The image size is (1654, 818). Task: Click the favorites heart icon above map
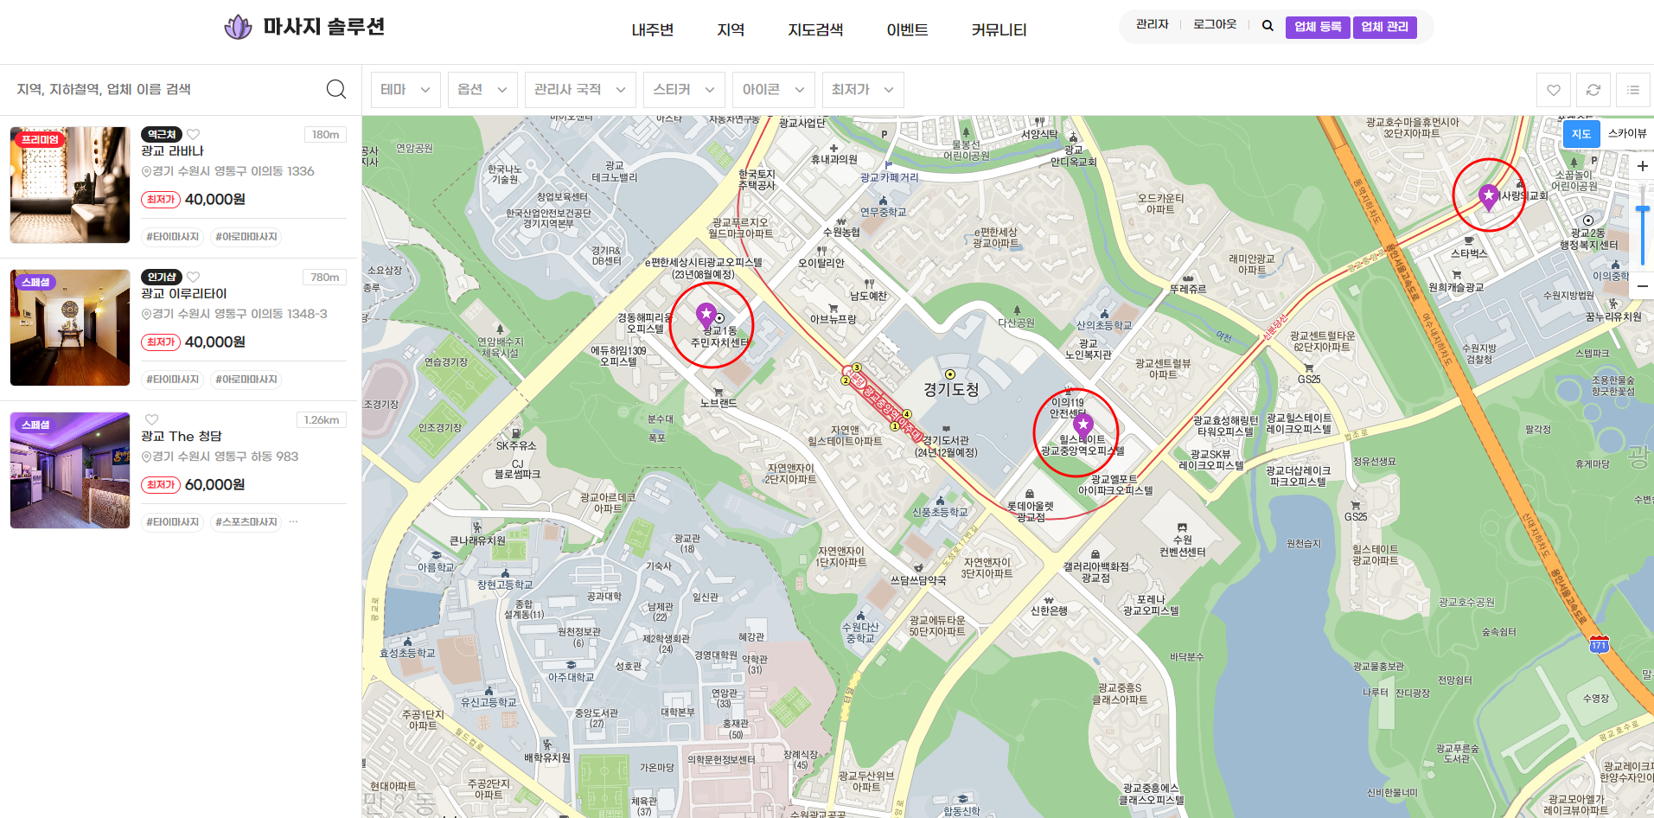tap(1554, 90)
